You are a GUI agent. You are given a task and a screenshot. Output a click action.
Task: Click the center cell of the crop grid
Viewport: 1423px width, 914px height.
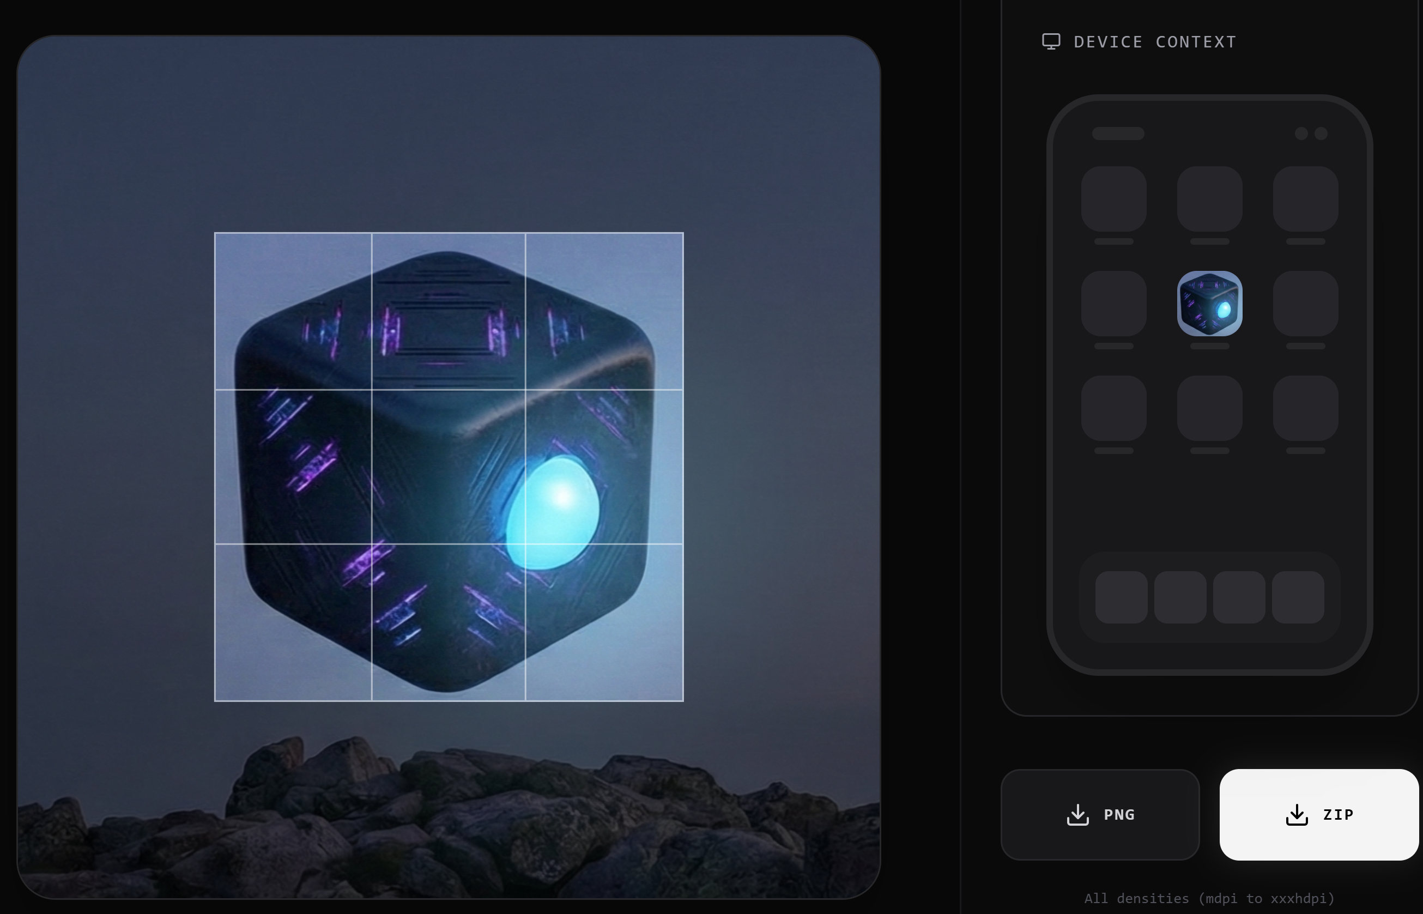(x=448, y=467)
